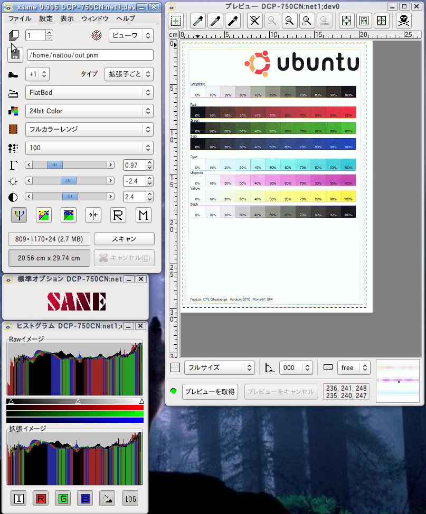This screenshot has height=514, width=426.
Task: Click the filename counter step +1 stepper
Action: click(x=37, y=74)
